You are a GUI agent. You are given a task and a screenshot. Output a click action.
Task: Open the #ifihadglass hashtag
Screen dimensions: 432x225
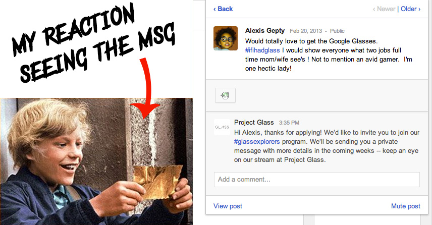pos(262,50)
